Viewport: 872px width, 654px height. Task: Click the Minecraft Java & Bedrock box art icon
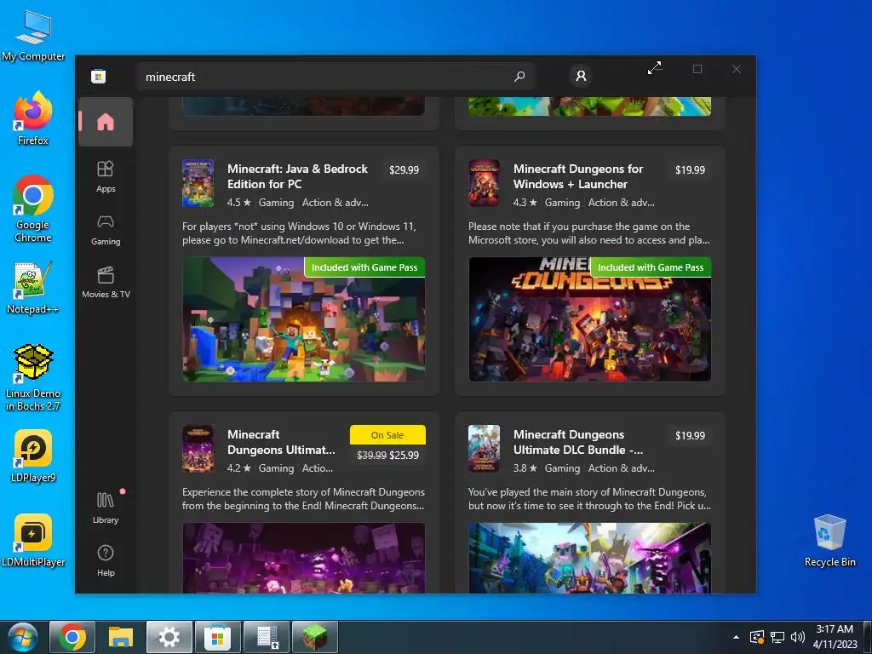(x=198, y=183)
